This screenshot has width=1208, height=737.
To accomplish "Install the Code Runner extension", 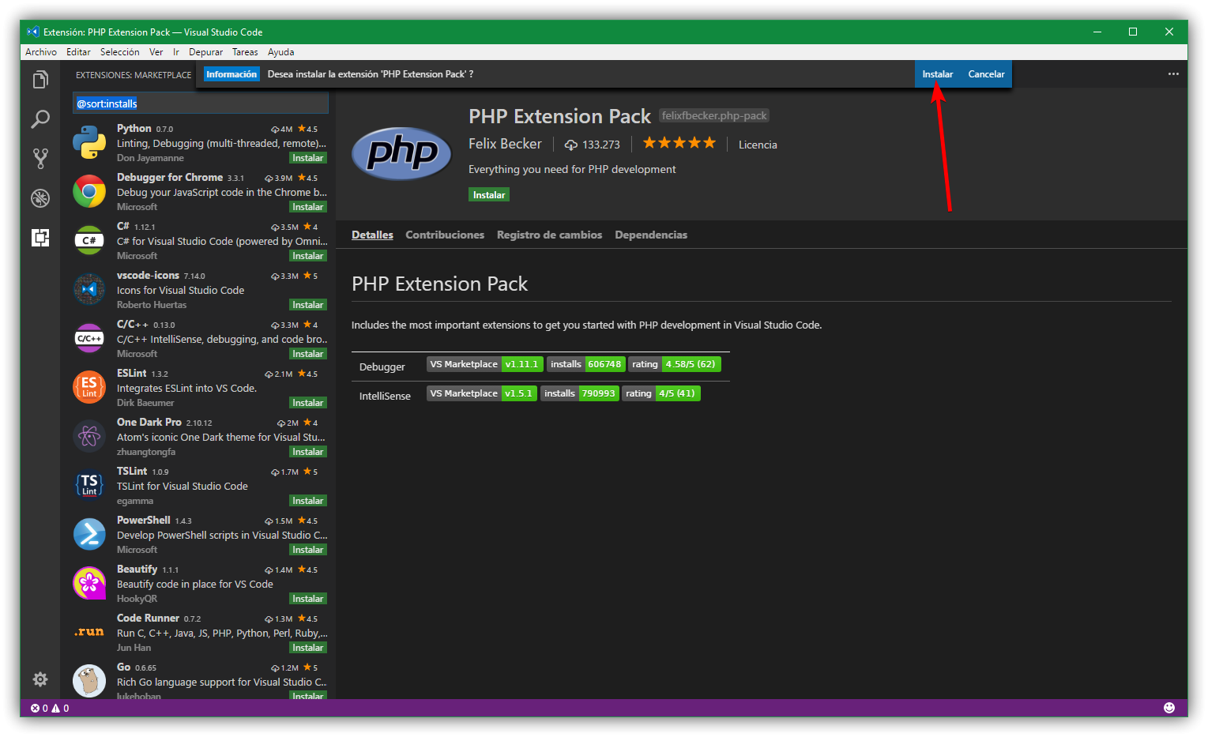I will (x=307, y=648).
